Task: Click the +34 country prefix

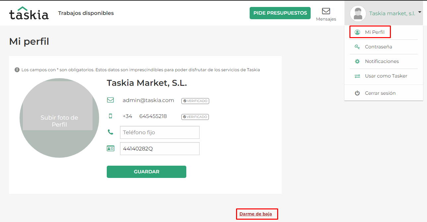Action: (127, 116)
